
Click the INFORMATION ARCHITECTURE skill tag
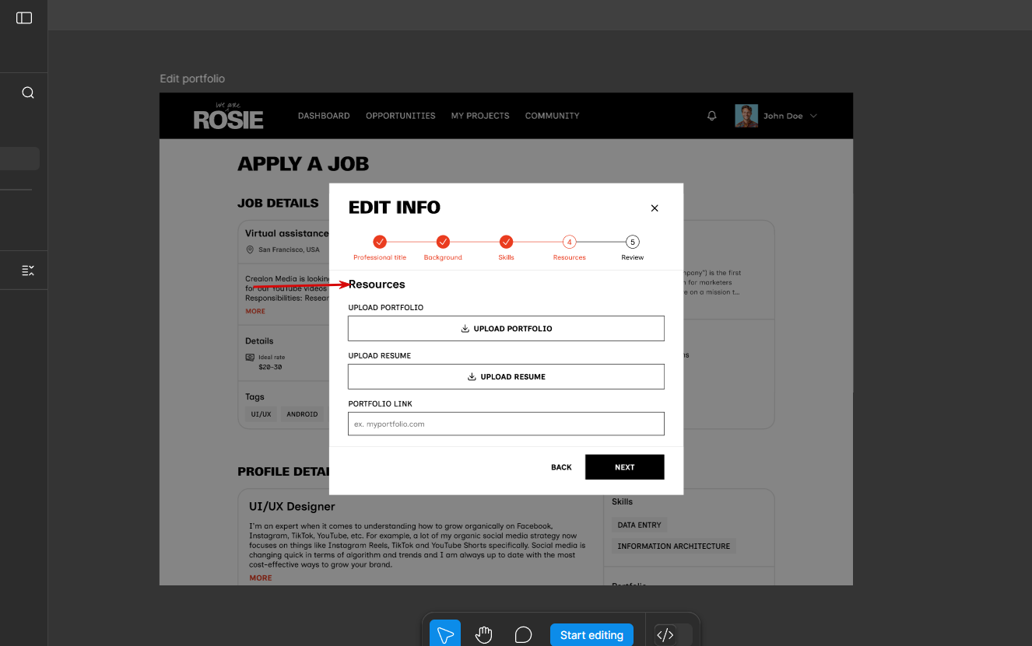[674, 546]
